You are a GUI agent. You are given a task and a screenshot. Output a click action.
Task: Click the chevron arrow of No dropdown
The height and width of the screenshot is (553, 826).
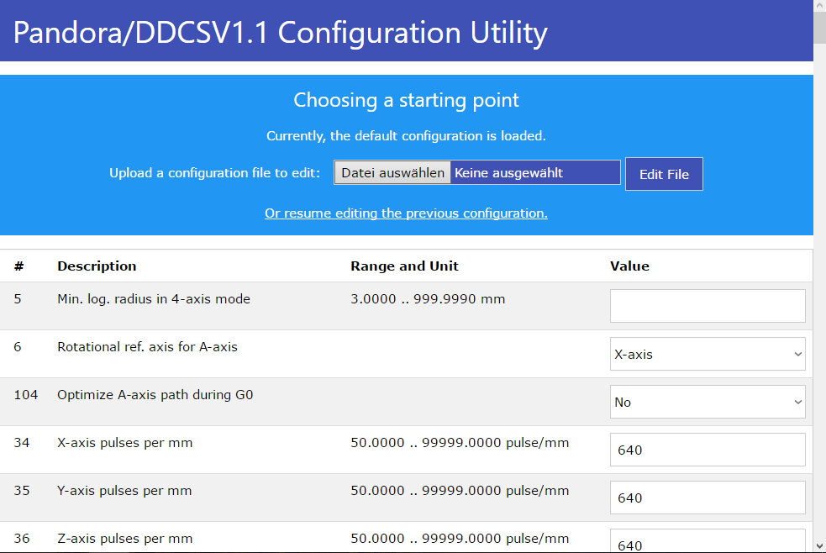pyautogui.click(x=797, y=403)
